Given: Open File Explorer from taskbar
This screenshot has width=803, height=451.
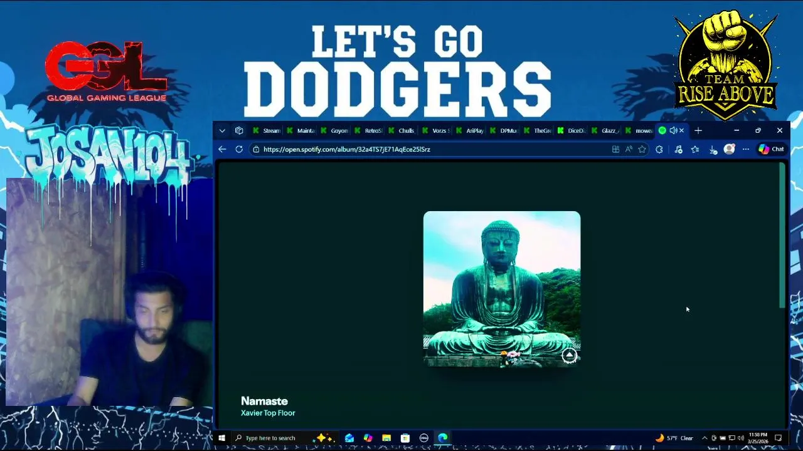Looking at the screenshot, I should click(x=386, y=438).
